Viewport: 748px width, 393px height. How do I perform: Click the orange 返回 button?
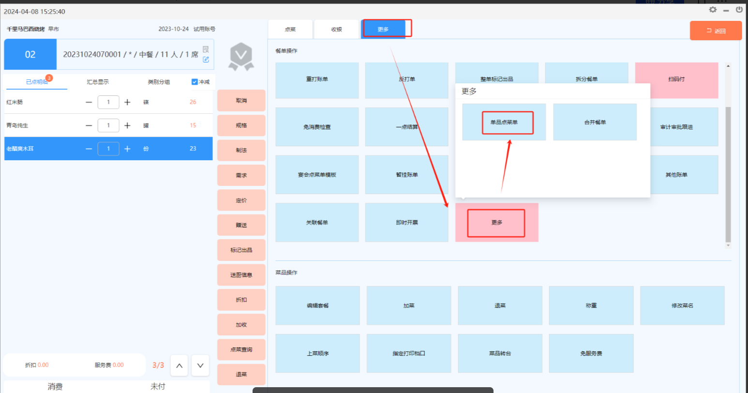point(716,30)
